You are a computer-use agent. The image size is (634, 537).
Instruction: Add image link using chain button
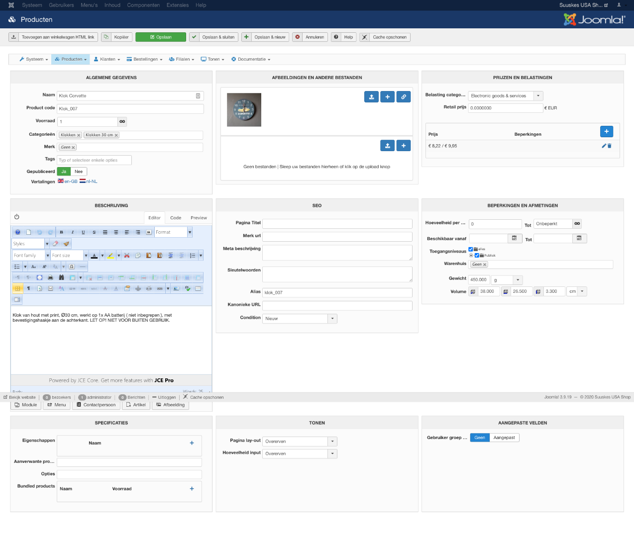404,97
